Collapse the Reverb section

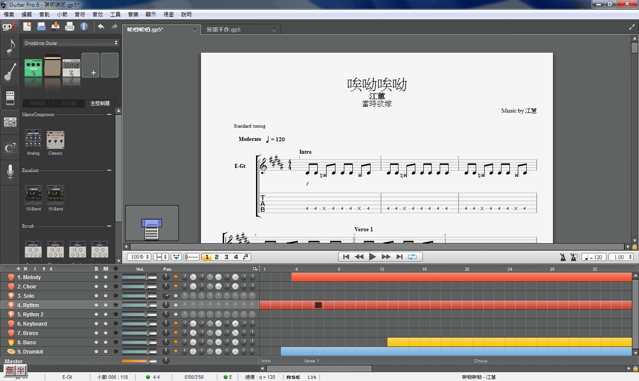click(109, 226)
